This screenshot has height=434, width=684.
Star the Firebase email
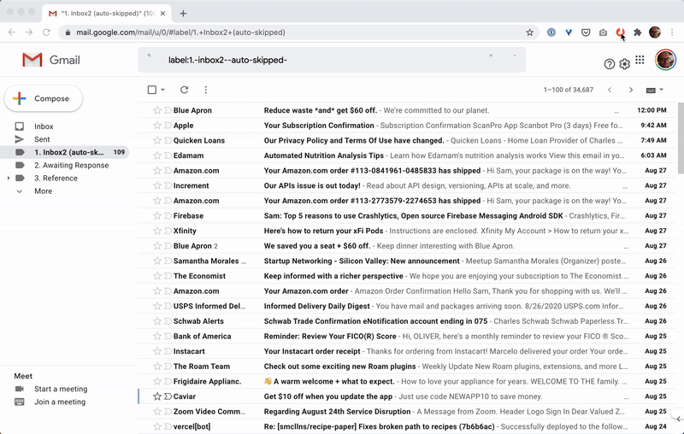pos(157,215)
